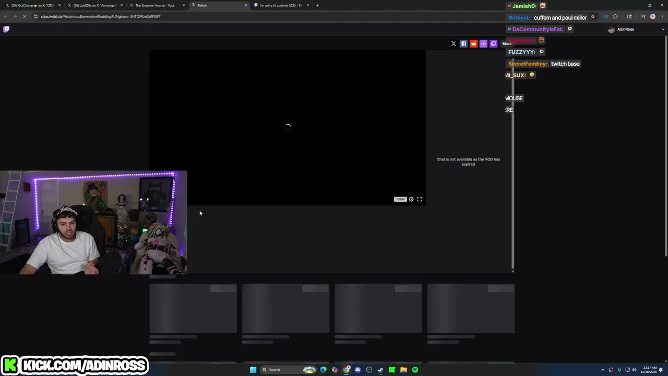Bookmark this page with the star icon
668x376 pixels.
pos(593,17)
